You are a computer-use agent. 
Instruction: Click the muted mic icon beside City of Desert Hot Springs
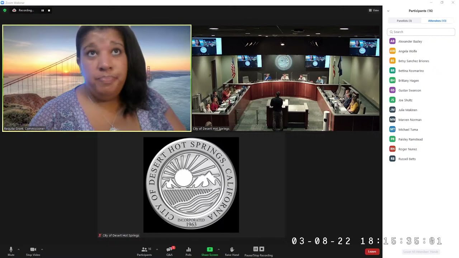point(100,235)
